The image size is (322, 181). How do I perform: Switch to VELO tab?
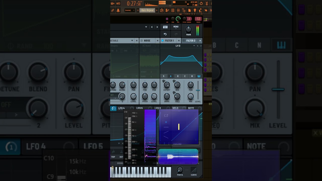[x=179, y=108]
